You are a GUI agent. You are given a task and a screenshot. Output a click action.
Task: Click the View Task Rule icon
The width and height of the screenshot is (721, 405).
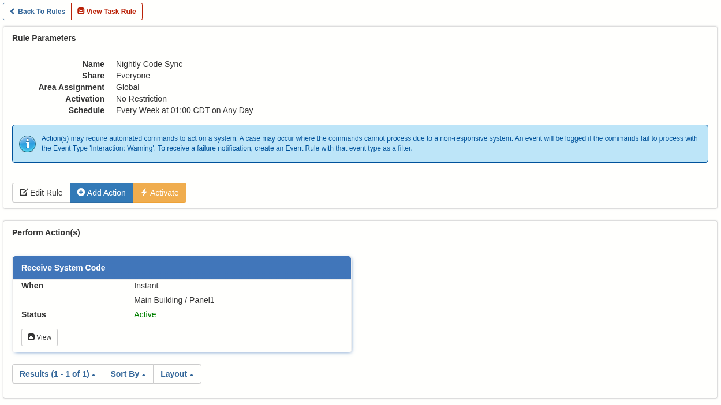(81, 11)
